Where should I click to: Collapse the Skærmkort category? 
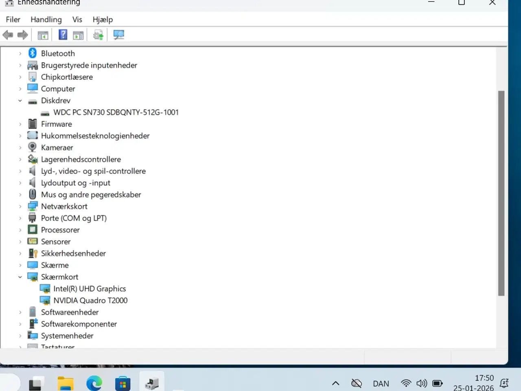pos(20,277)
